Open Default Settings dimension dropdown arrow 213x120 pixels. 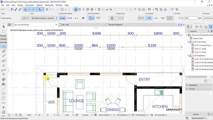[x=28, y=18]
